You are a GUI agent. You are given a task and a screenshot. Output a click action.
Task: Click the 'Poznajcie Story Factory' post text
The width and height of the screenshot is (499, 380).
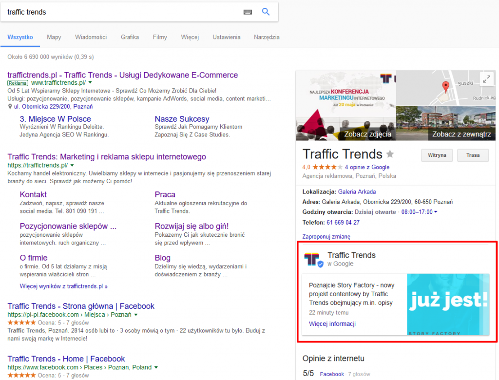pyautogui.click(x=352, y=294)
